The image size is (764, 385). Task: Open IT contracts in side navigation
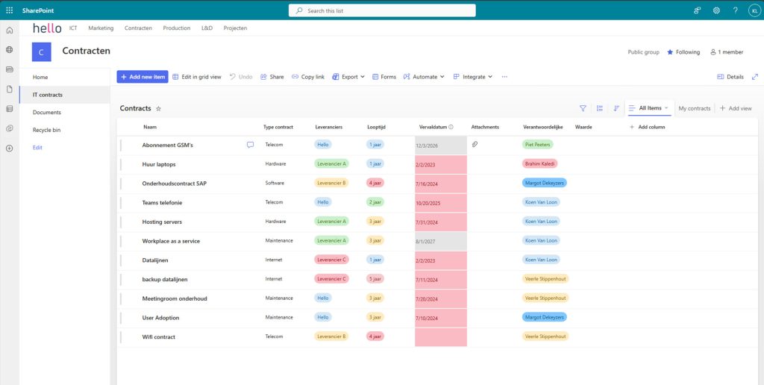[x=65, y=95]
